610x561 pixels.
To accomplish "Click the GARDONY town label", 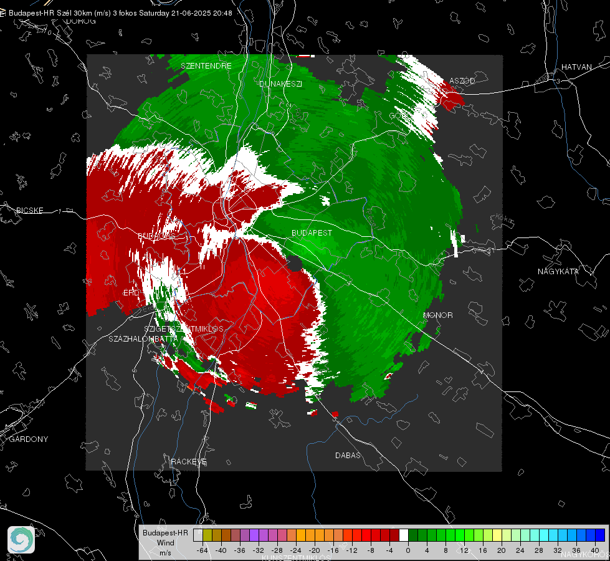I will pos(29,439).
